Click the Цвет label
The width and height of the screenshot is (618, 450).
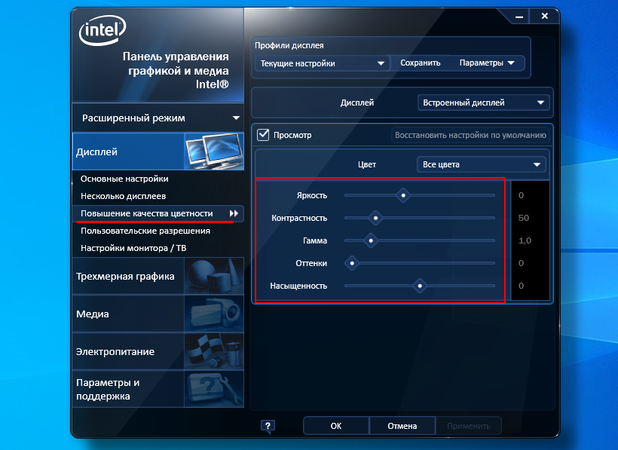(366, 165)
